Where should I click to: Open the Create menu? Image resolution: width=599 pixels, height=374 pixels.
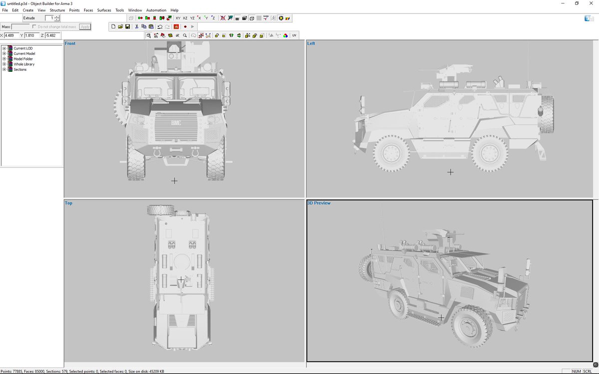(x=28, y=10)
